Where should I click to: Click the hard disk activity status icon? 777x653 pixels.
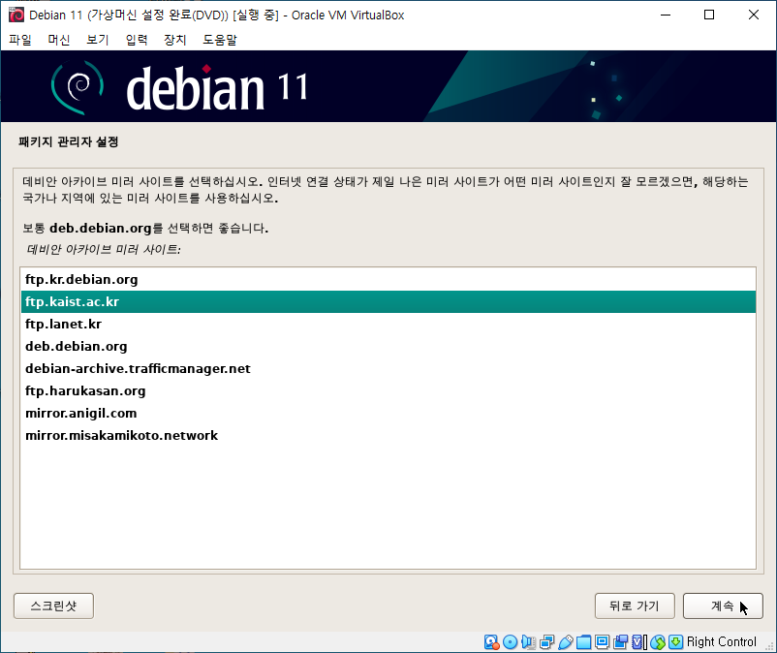491,642
